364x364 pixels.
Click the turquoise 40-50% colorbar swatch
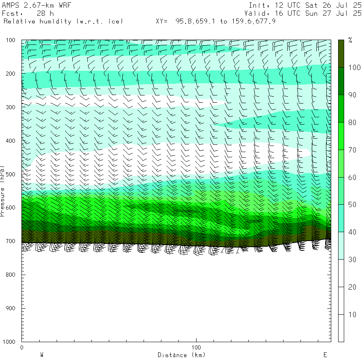point(341,218)
